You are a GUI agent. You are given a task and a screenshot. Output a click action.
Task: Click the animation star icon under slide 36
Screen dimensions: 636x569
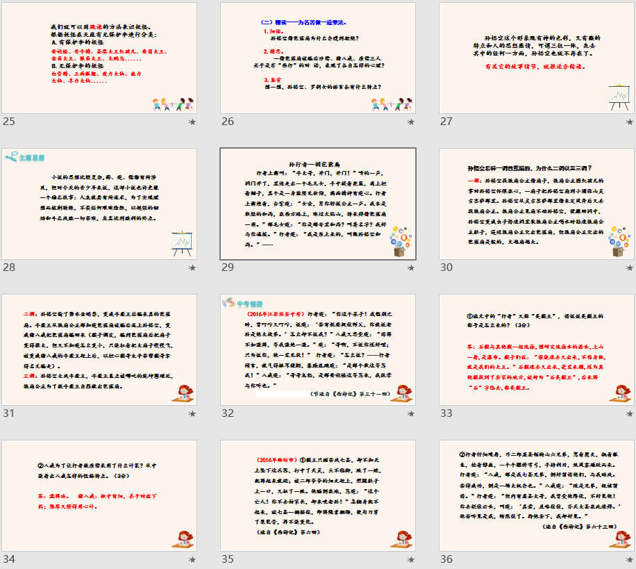coord(630,560)
